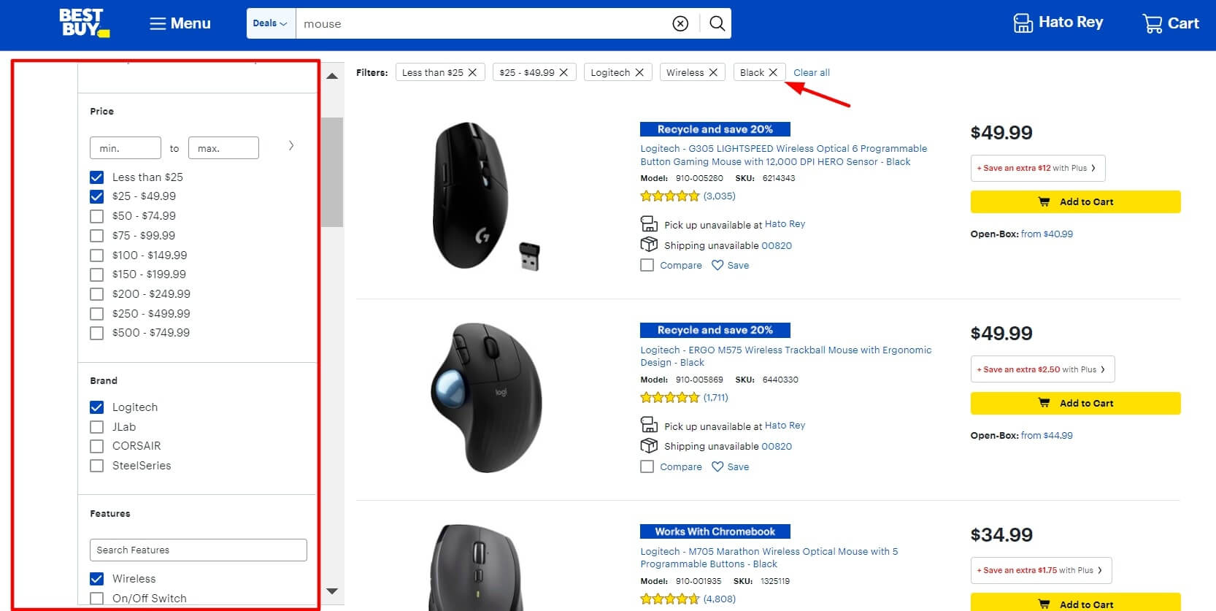1216x611 pixels.
Task: Click the magnifying glass search icon
Action: [x=717, y=24]
